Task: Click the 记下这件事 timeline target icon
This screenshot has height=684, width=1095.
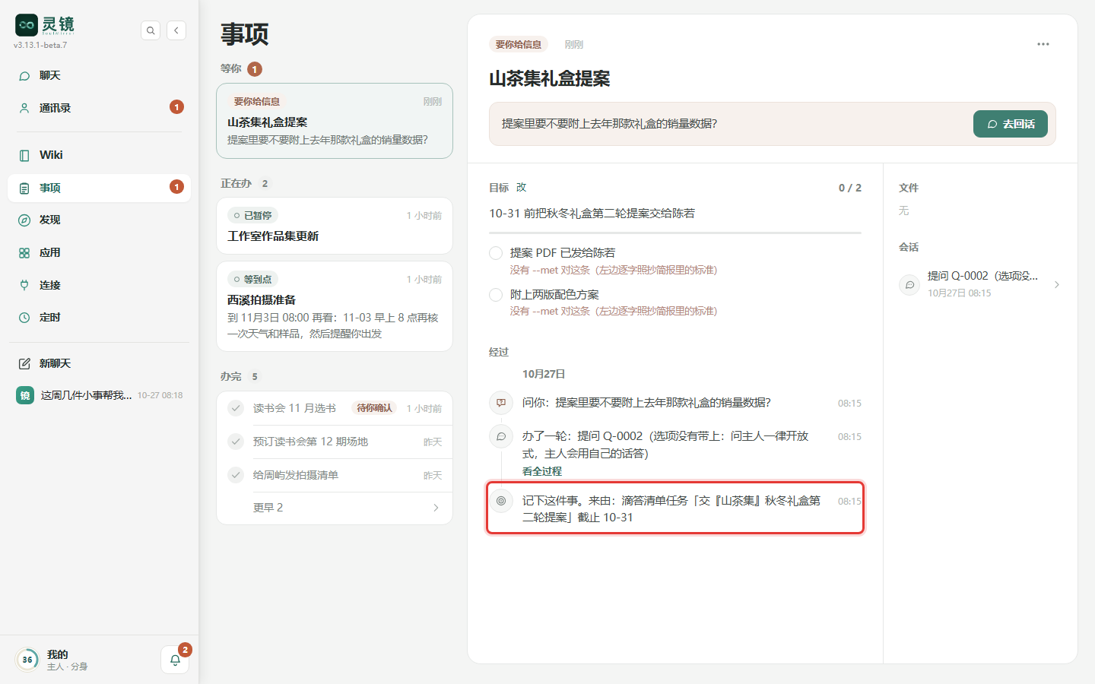Action: [501, 501]
